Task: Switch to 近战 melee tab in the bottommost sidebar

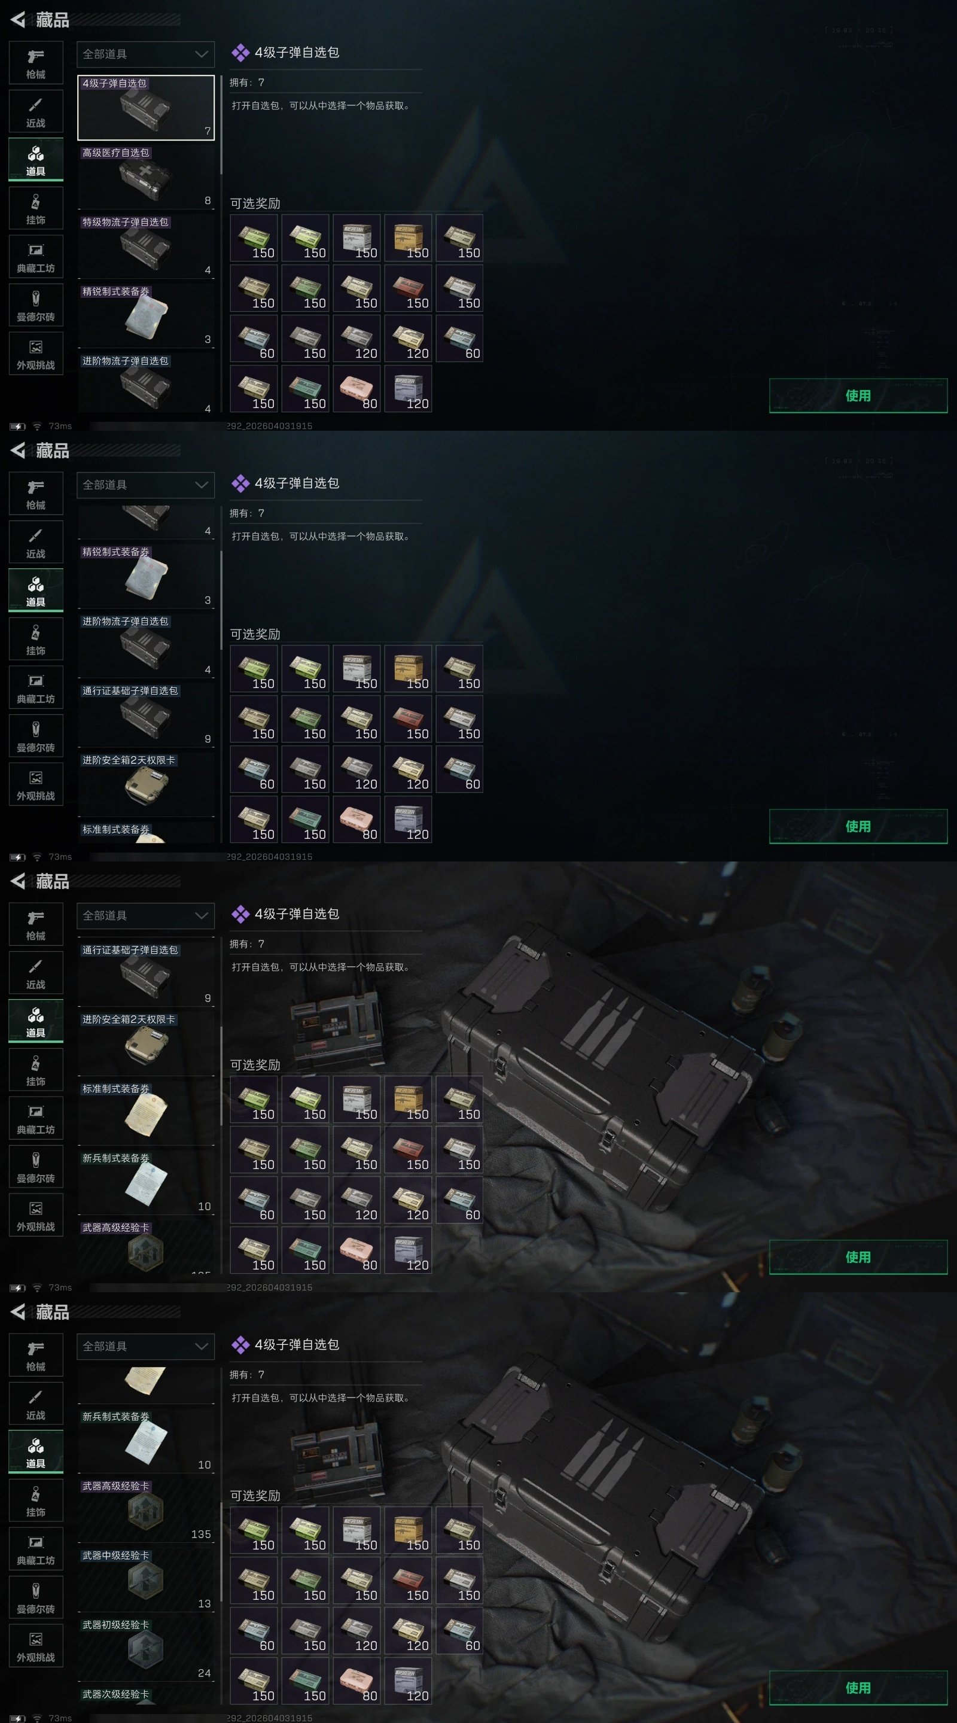Action: pos(36,1404)
